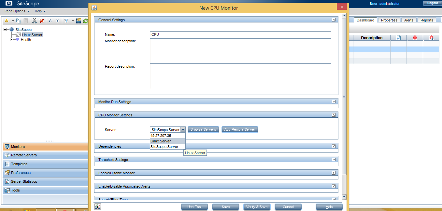Open the Server Statistics context
Viewport: 442px width, 211px height.
tap(45, 181)
